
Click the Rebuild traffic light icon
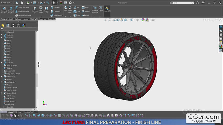(x=61, y=3)
